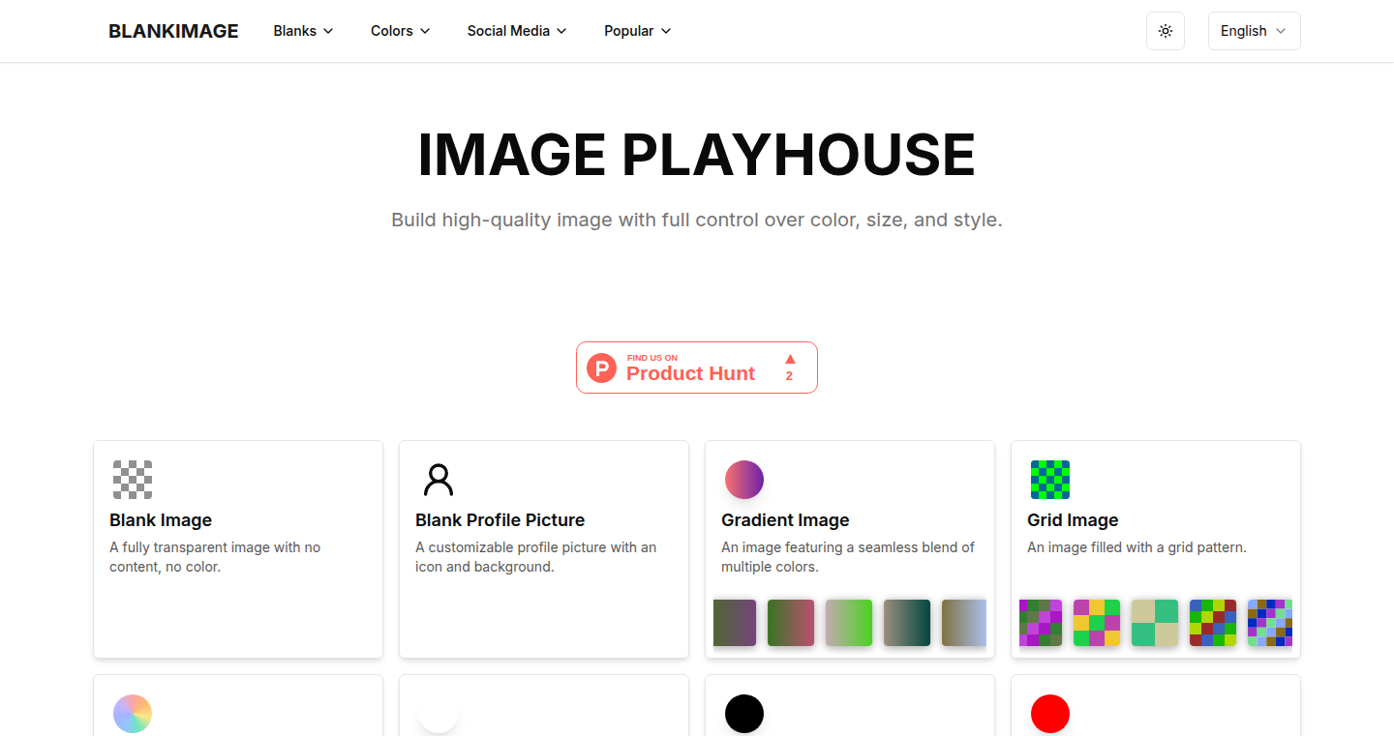Viewport: 1394px width, 736px height.
Task: Click the Popular menu chevron arrow
Action: [666, 31]
